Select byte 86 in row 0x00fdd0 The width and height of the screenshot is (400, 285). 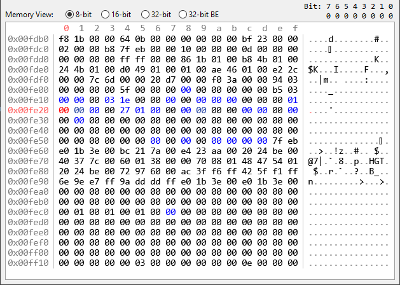[x=186, y=59]
